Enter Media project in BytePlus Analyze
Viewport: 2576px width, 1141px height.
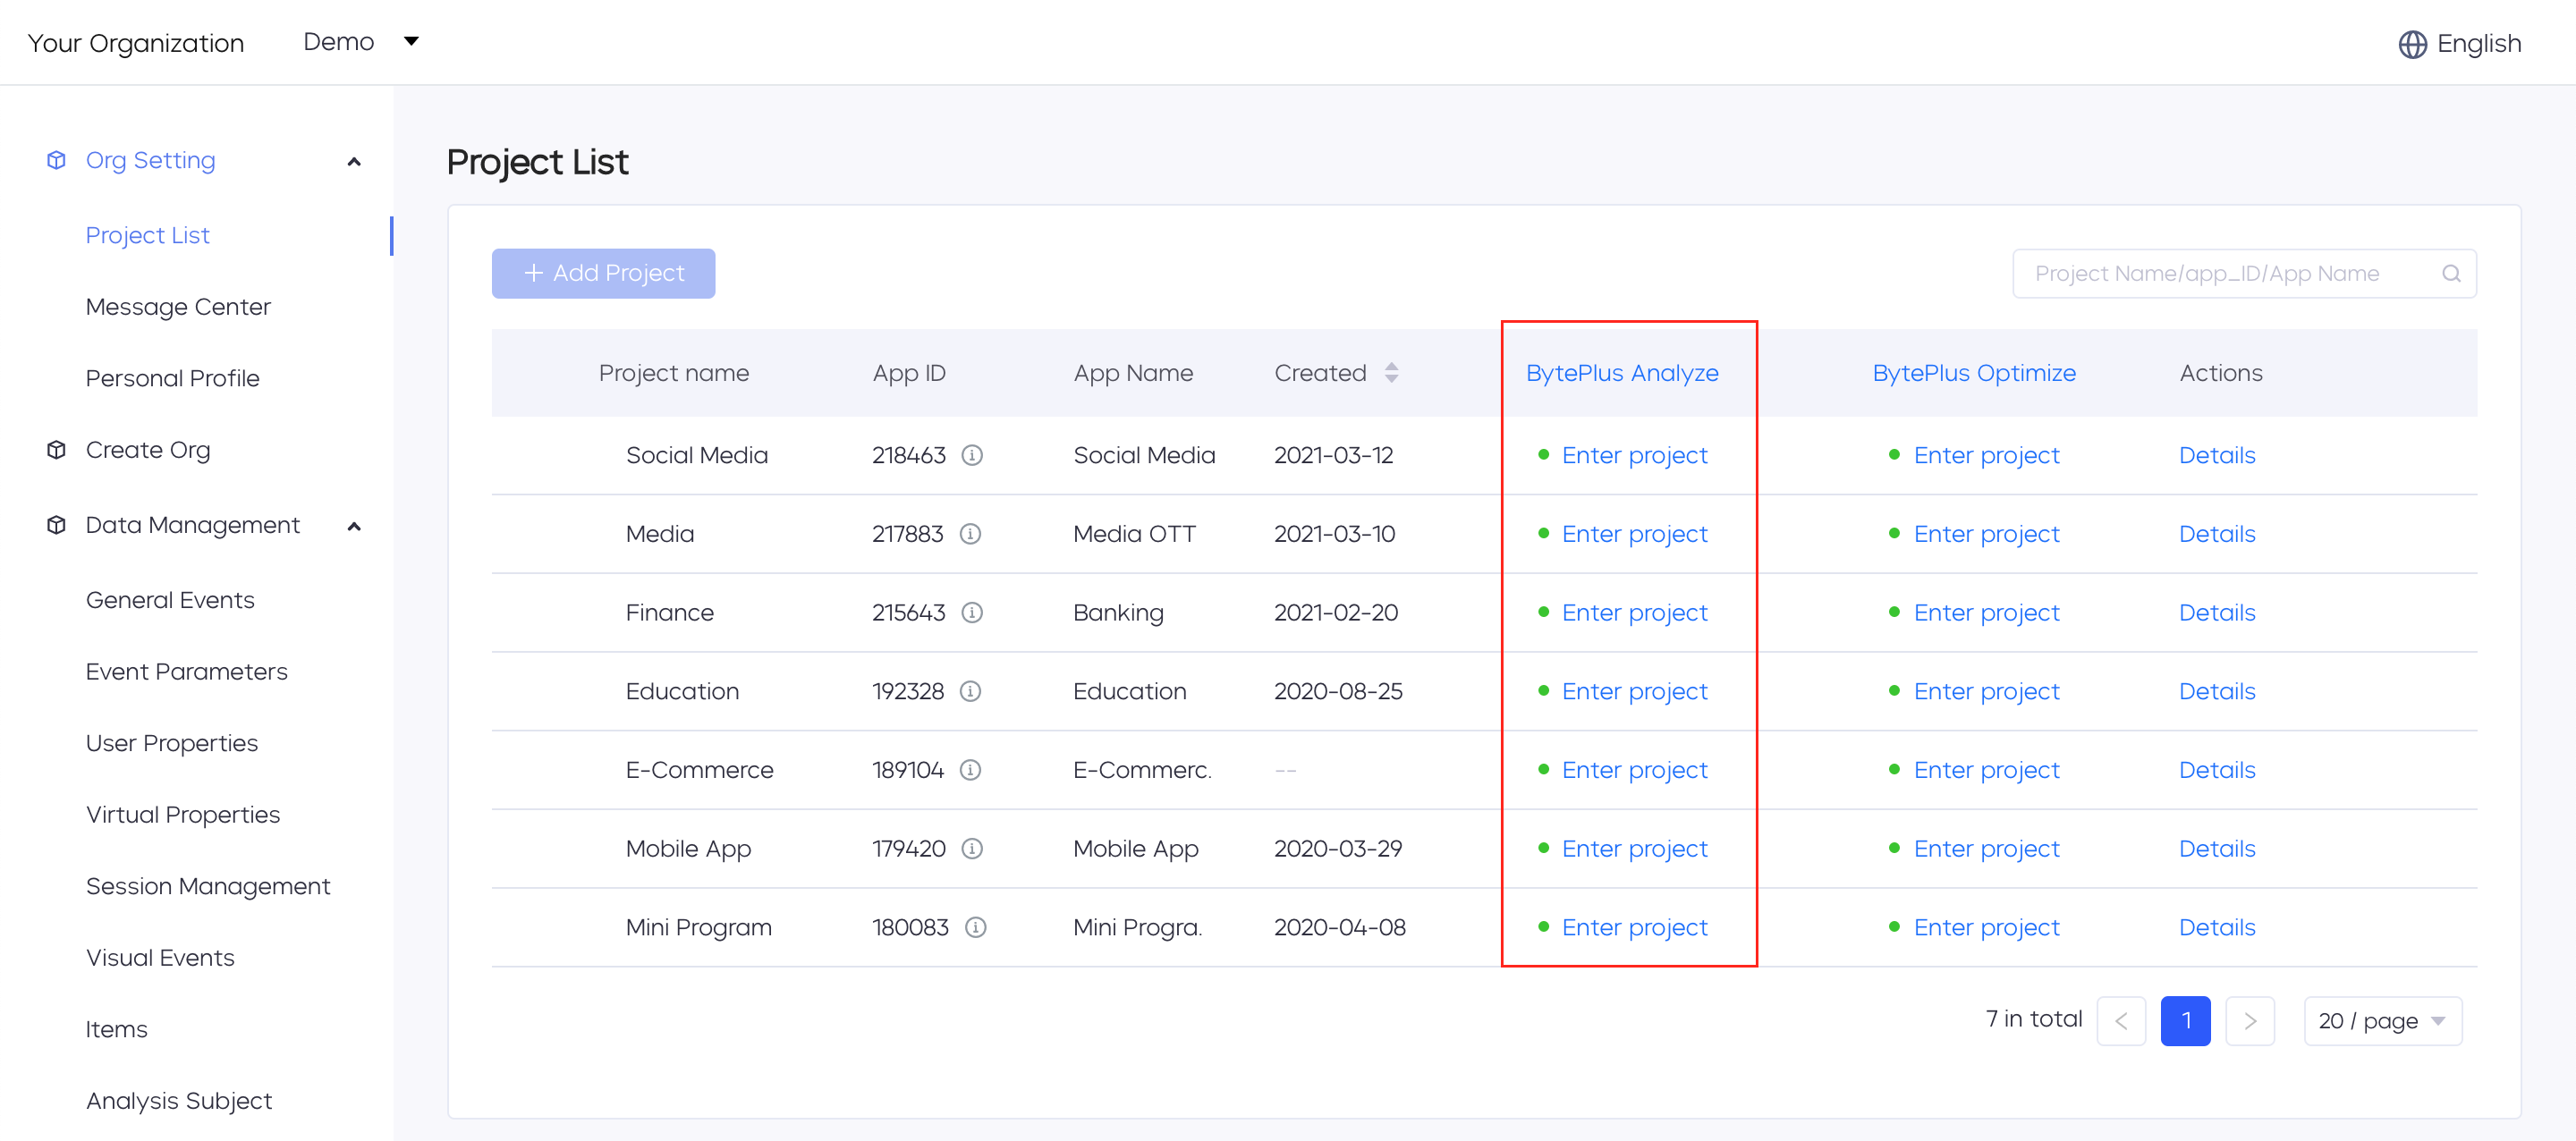click(1634, 534)
